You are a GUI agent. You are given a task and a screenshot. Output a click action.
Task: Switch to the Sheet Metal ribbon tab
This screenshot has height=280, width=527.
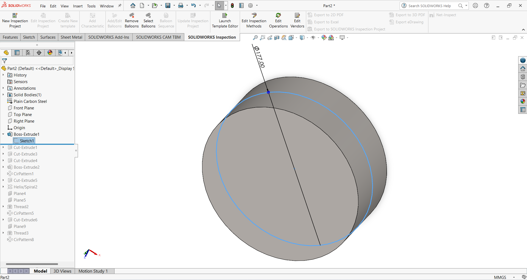point(71,37)
